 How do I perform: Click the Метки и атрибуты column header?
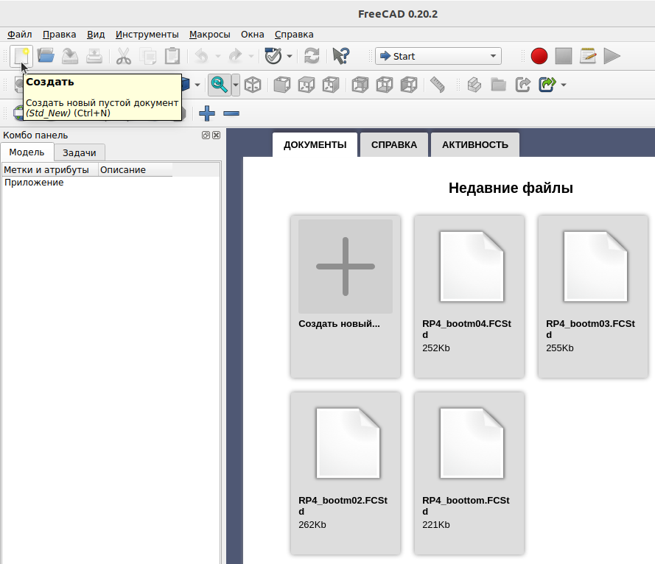point(49,170)
